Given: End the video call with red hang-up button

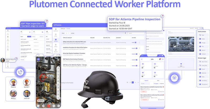Looking at the screenshot, I should [49, 106].
